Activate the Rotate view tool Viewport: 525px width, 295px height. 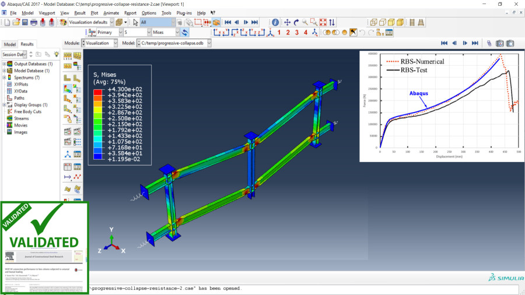296,22
